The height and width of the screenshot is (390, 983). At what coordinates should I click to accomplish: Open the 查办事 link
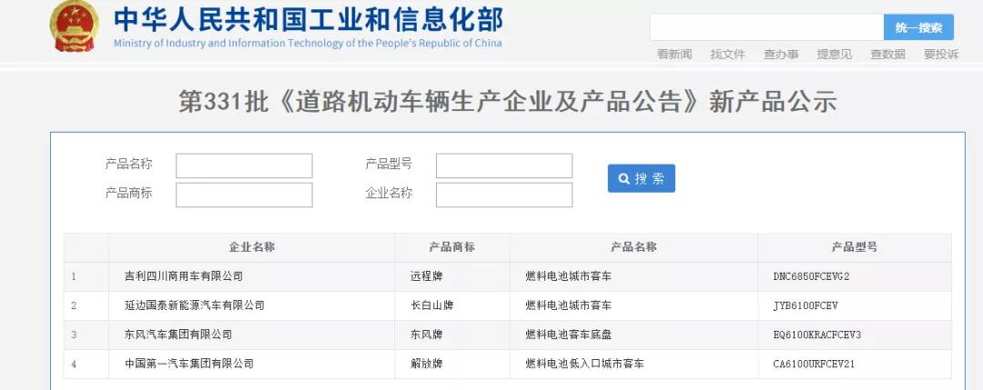pyautogui.click(x=781, y=55)
